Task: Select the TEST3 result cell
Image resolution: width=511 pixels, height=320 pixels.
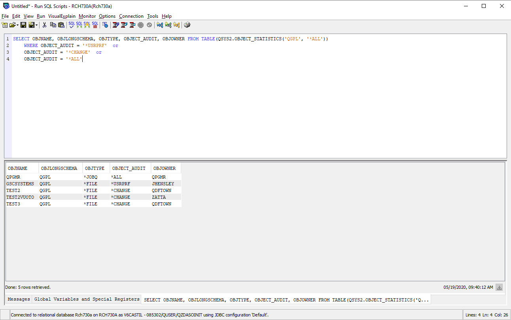Action: pos(22,204)
